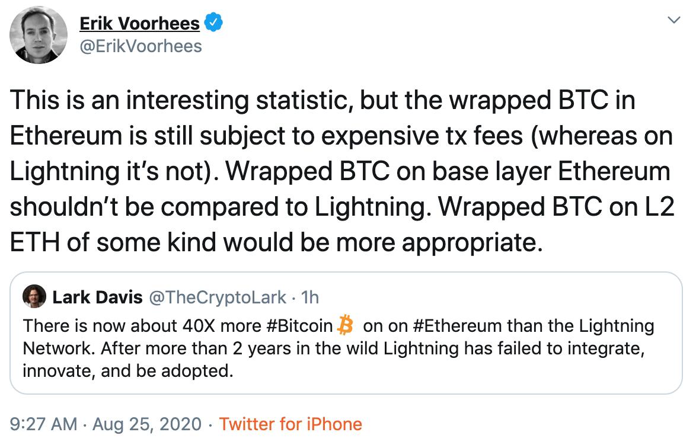This screenshot has height=448, width=696.
Task: Click the blue verified badge
Action: point(213,23)
